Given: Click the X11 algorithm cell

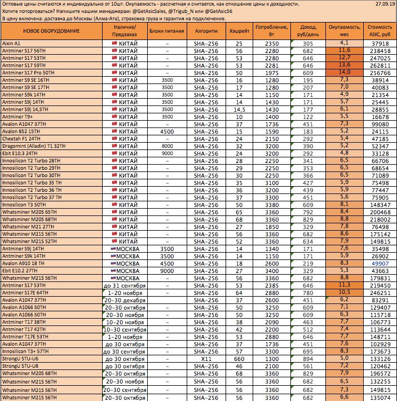Looking at the screenshot, I should click(x=206, y=359).
